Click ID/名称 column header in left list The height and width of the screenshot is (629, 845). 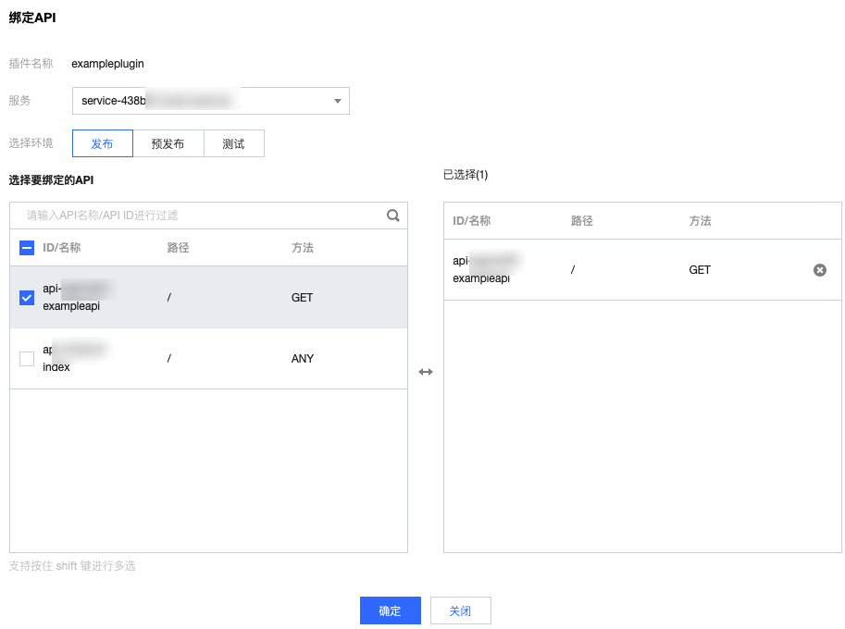(62, 248)
